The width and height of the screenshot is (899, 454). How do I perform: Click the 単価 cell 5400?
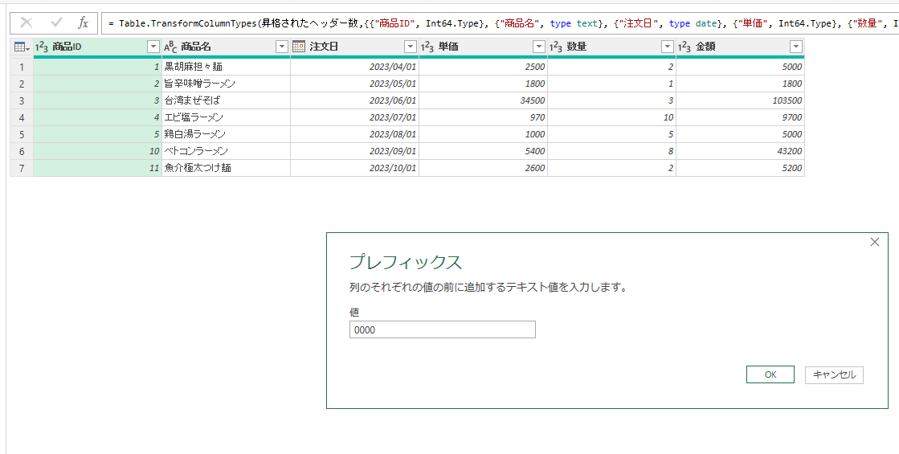click(x=483, y=151)
